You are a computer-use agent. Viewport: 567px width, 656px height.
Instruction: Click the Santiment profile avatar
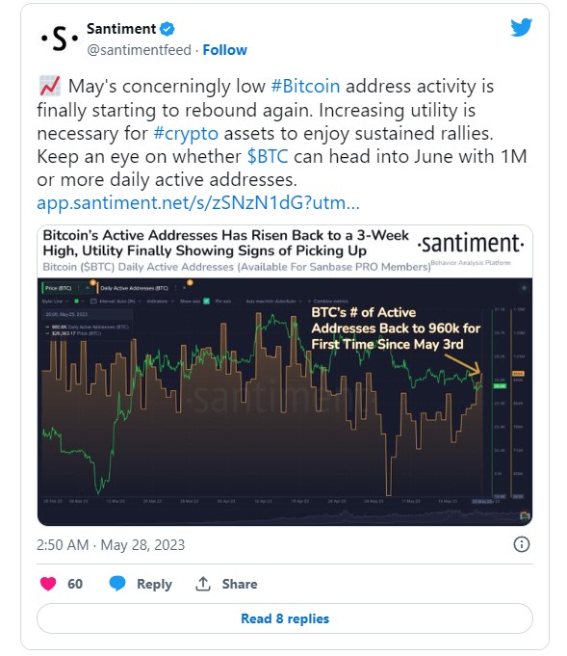[x=60, y=39]
